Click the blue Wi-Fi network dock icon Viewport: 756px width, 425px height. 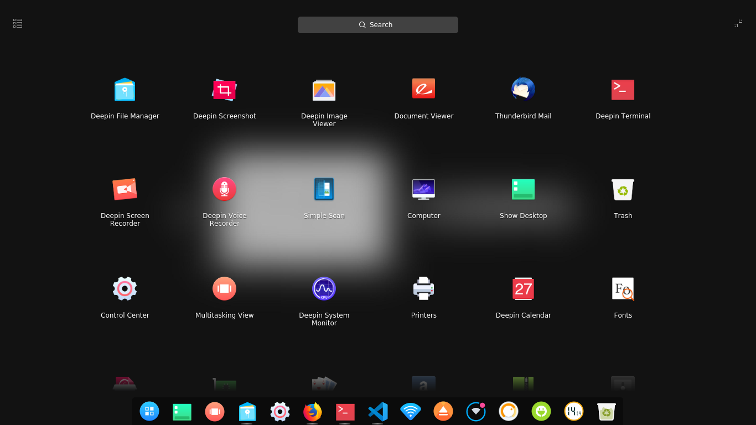(411, 412)
